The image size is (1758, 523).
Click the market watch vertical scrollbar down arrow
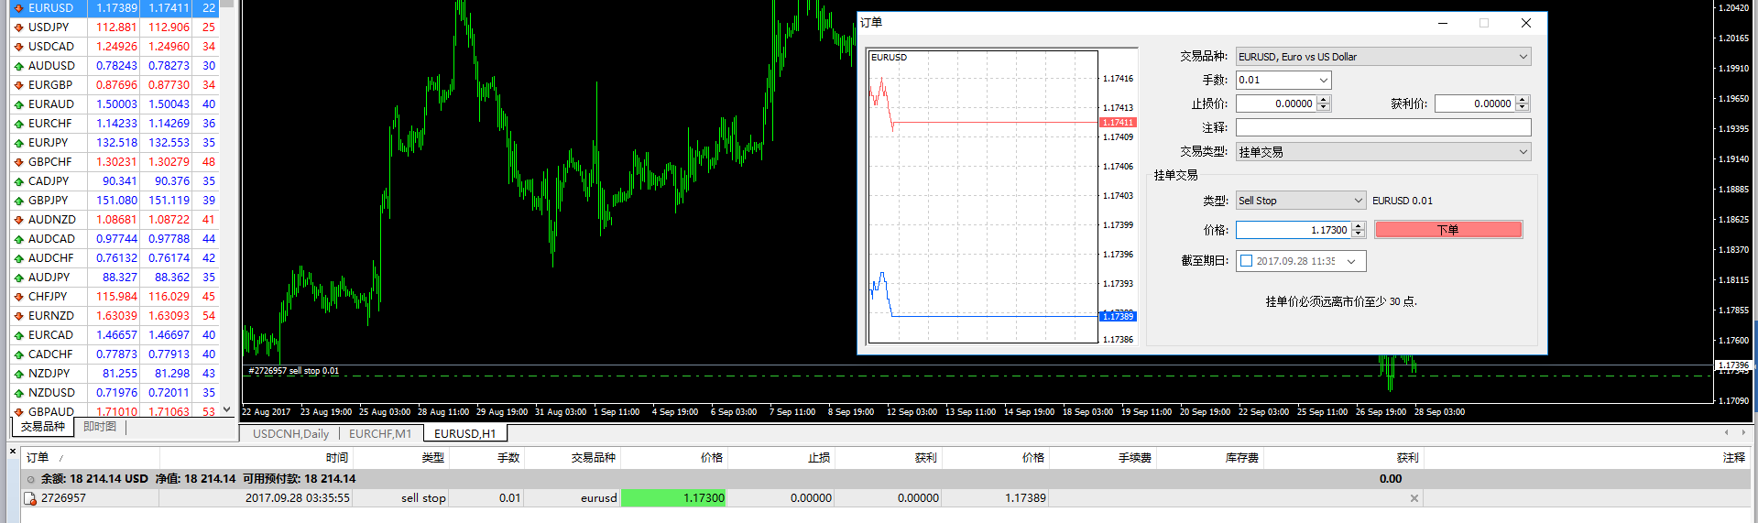pyautogui.click(x=227, y=410)
